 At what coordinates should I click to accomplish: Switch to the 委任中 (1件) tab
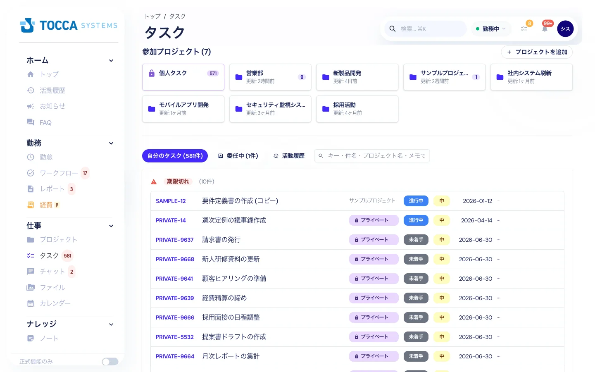click(x=238, y=156)
